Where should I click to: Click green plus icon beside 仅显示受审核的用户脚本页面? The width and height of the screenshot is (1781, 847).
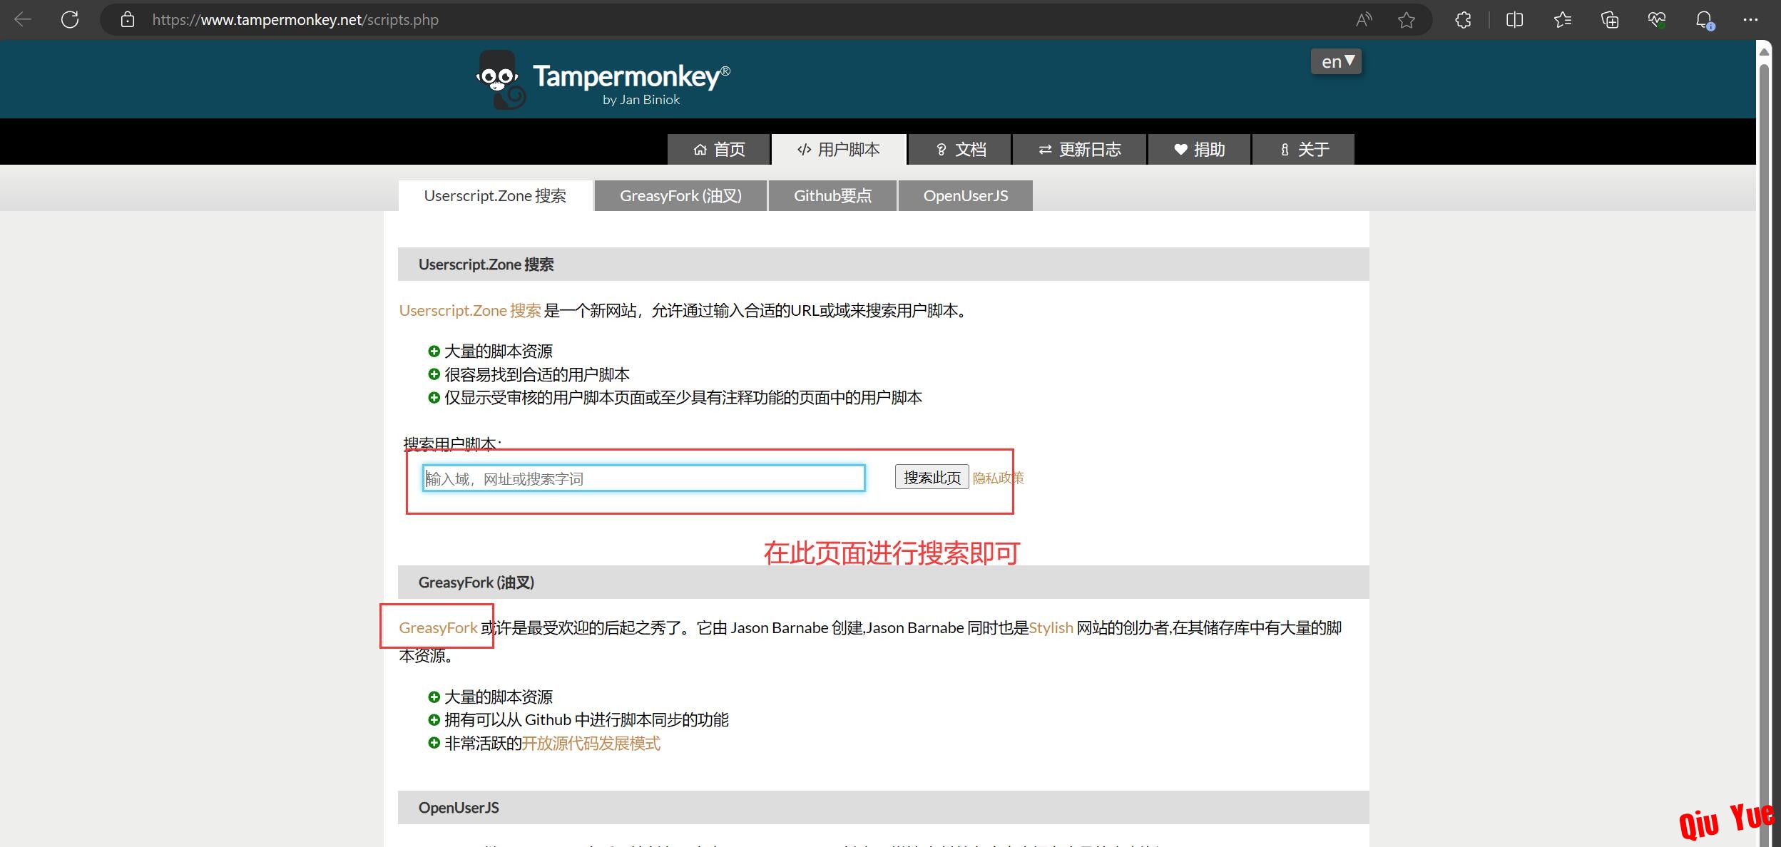pos(434,397)
